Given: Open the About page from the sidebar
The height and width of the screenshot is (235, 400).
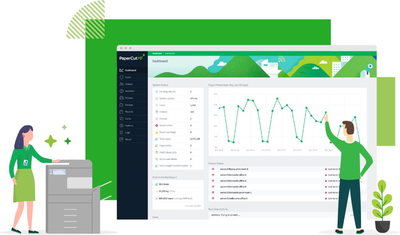Looking at the screenshot, I should click(128, 139).
